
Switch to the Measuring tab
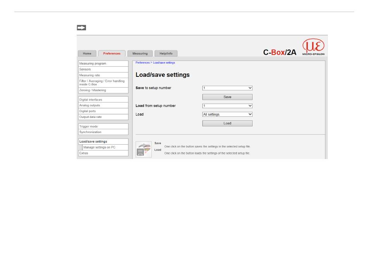[140, 54]
